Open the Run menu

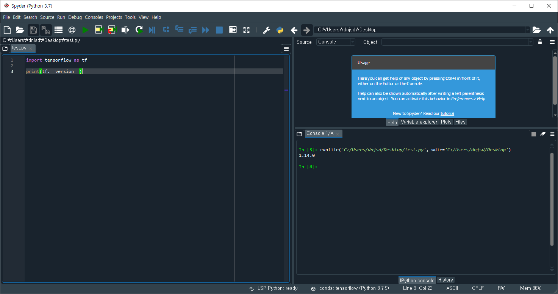[x=61, y=17]
